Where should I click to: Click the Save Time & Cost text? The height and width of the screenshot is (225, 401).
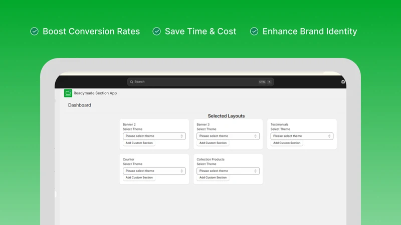(200, 31)
